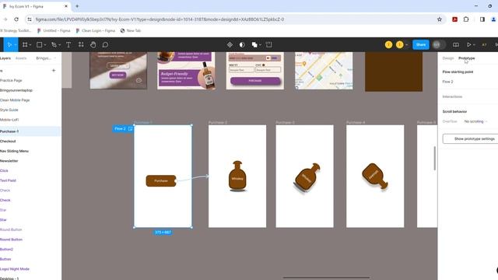Image resolution: width=498 pixels, height=280 pixels.
Task: Select the Logo/ Night Mode layer
Action: click(15, 269)
